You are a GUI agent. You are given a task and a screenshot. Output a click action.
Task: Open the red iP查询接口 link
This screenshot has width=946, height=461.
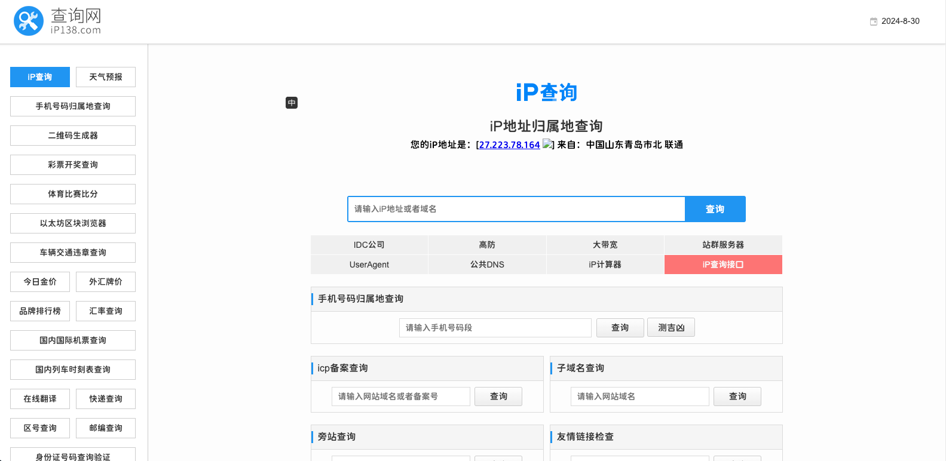(x=723, y=265)
